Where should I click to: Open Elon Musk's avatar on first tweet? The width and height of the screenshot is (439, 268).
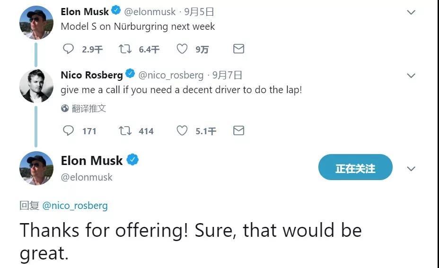tap(36, 22)
